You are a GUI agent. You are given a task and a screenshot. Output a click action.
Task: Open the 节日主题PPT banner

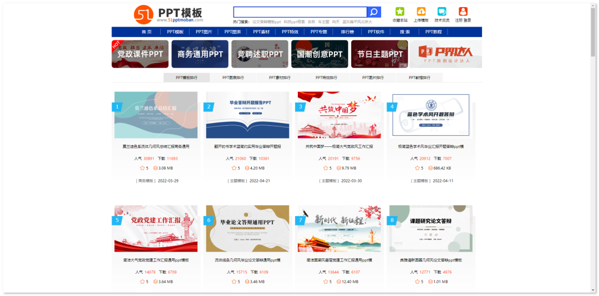379,54
